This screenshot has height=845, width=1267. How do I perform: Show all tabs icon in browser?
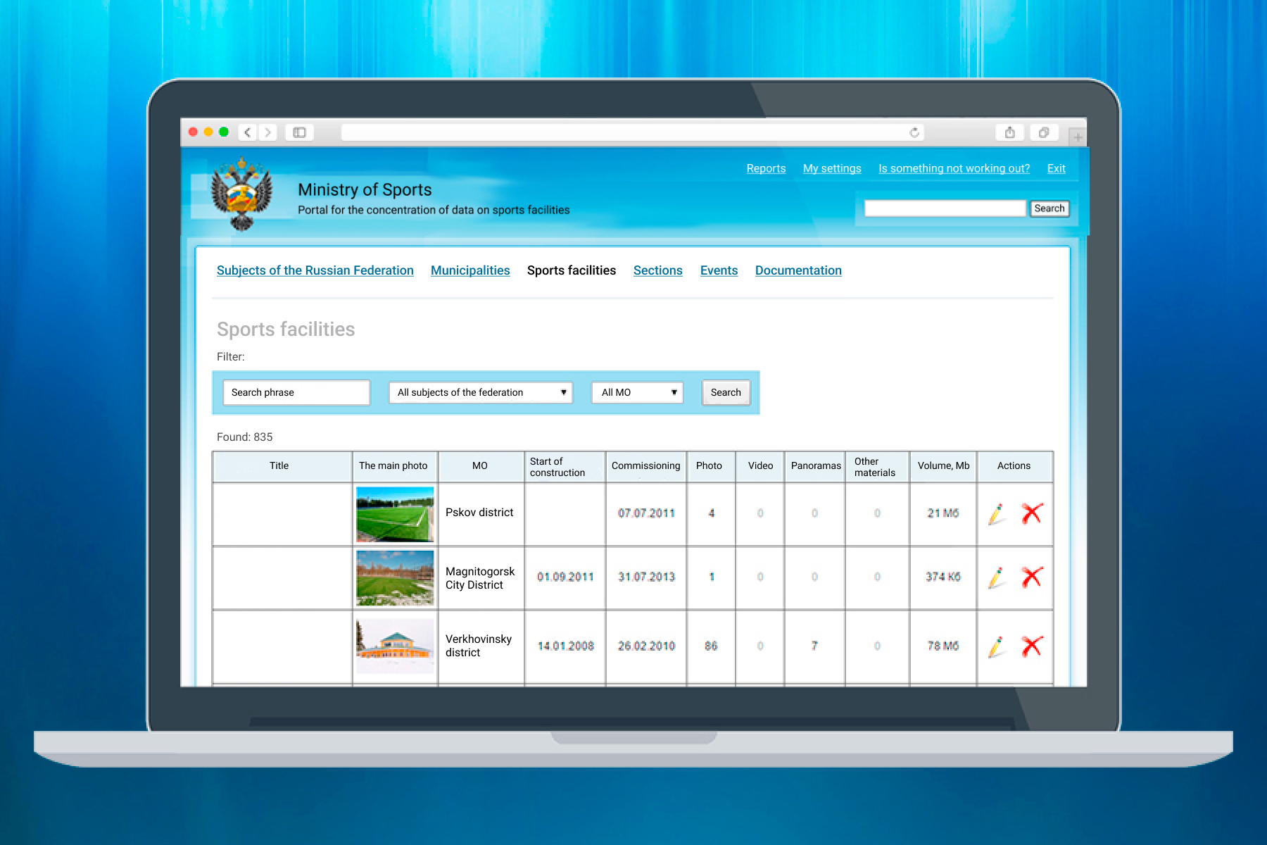click(x=1044, y=132)
